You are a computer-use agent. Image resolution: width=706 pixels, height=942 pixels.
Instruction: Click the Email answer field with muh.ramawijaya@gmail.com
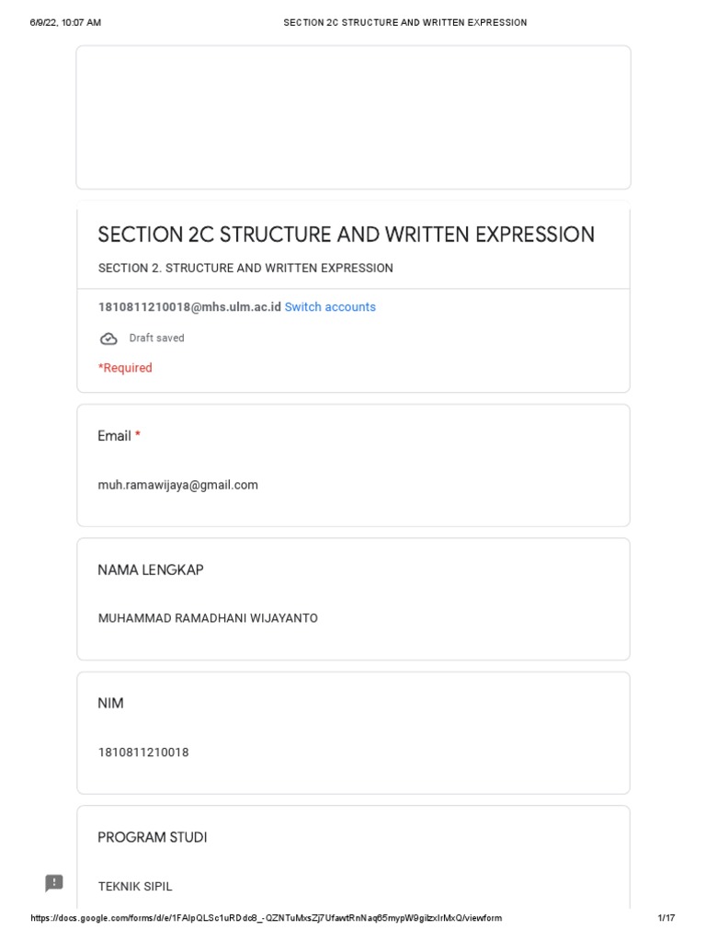coord(178,485)
